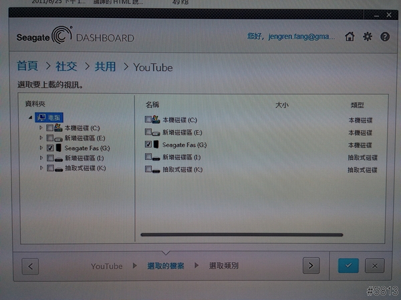Go to next step arrow button
Image resolution: width=401 pixels, height=300 pixels.
point(311,265)
